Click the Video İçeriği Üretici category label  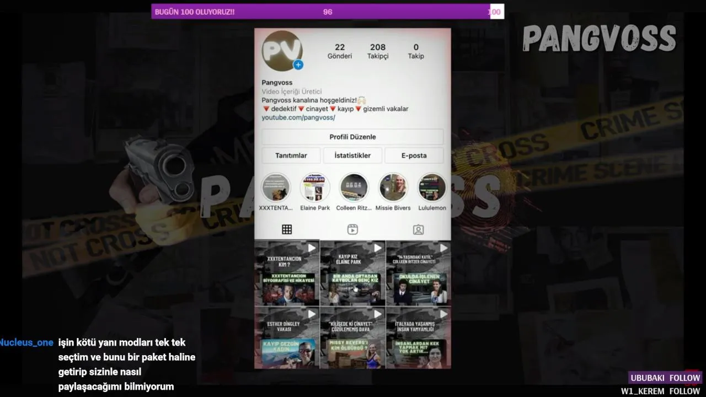point(291,92)
